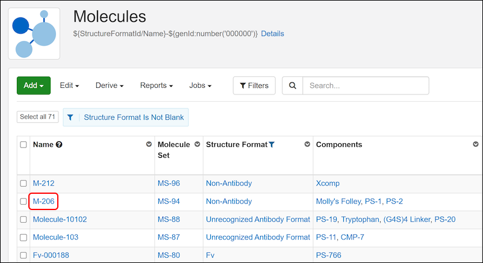Open the Name column help icon
The height and width of the screenshot is (263, 483).
click(x=59, y=144)
